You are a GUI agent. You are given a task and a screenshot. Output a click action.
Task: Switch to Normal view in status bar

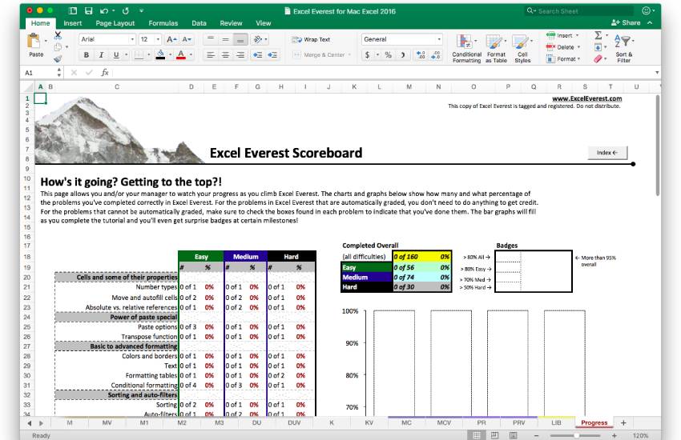tap(477, 435)
